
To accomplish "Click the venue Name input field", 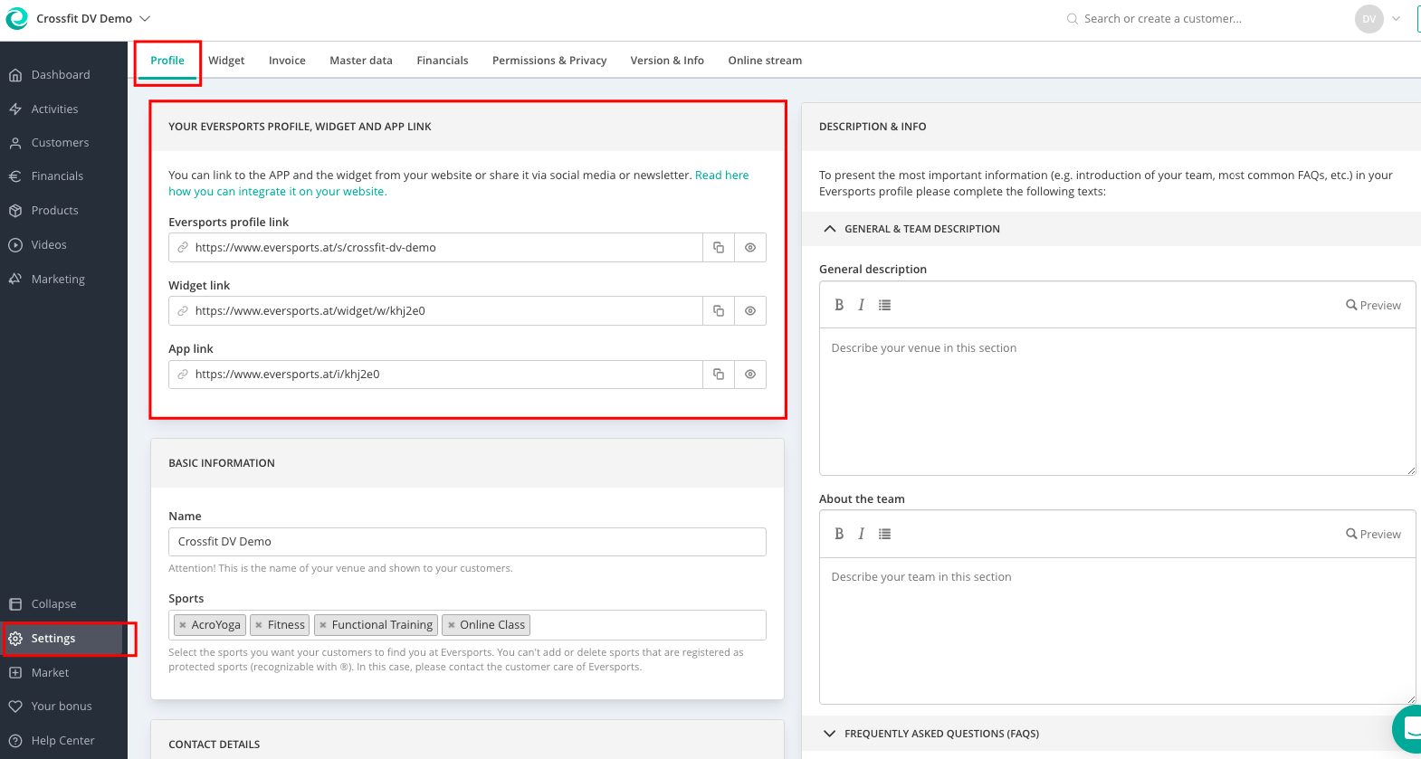I will pos(467,542).
